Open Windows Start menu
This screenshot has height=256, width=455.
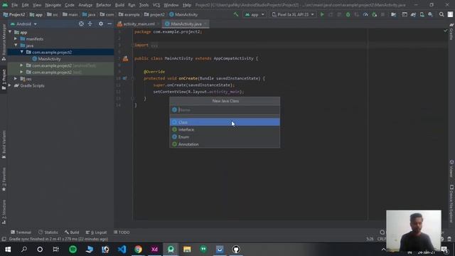pos(8,250)
